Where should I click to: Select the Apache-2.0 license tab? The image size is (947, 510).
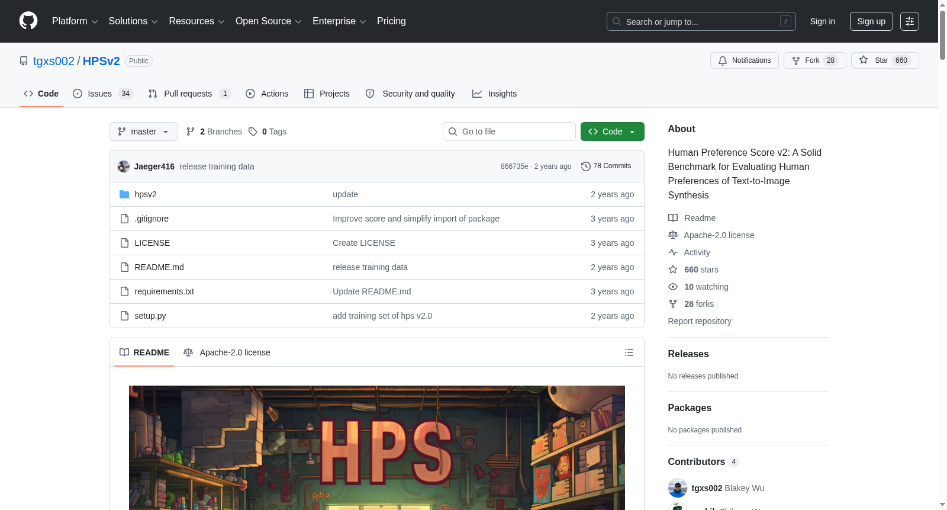click(227, 352)
